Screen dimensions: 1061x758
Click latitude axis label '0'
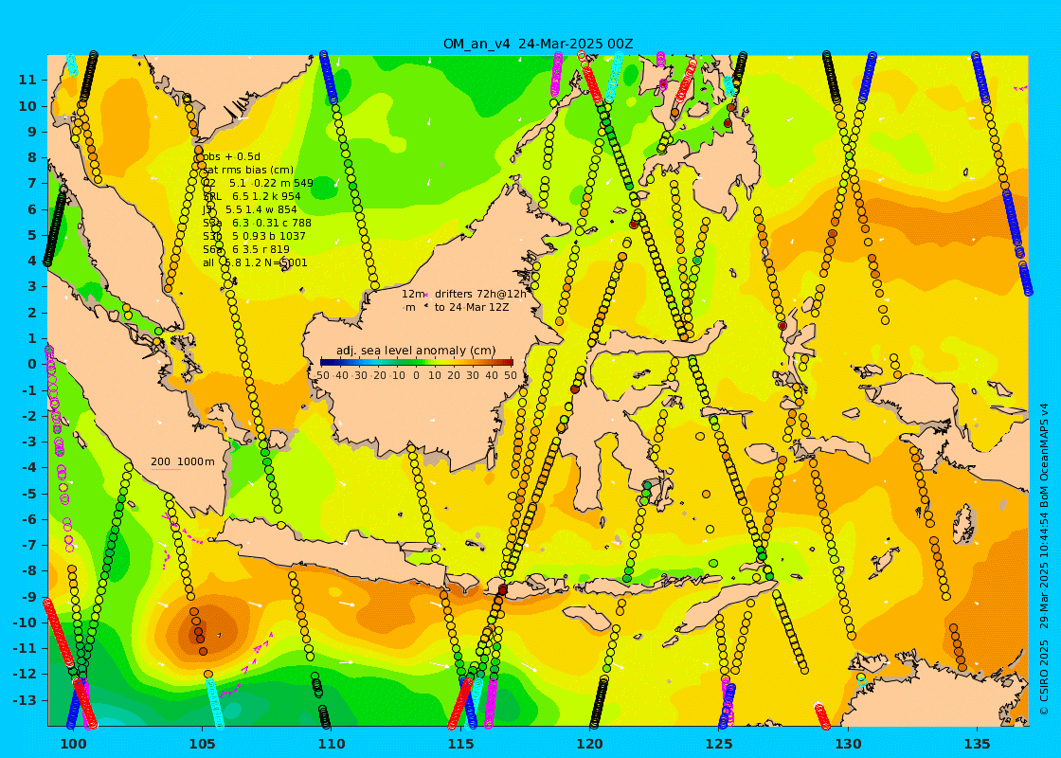(x=32, y=364)
